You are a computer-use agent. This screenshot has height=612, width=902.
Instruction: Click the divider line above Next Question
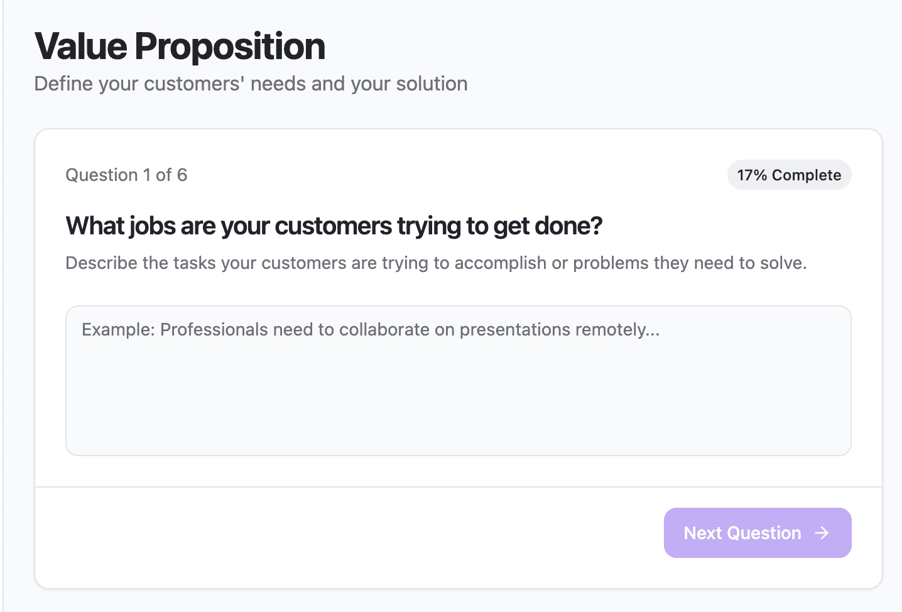(x=459, y=487)
